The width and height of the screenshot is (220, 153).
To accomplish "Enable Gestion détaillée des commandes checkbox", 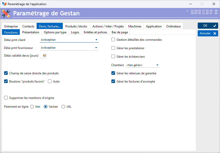I will pos(113,40).
